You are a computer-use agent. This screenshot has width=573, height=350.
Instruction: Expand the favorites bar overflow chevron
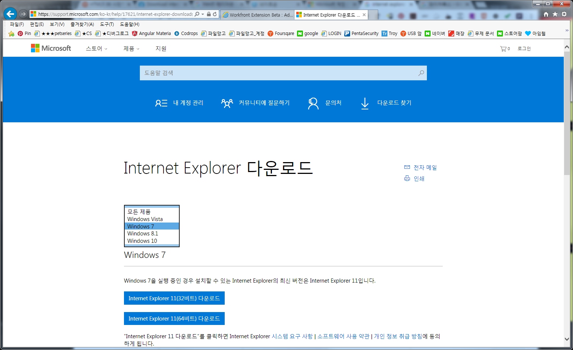point(567,31)
